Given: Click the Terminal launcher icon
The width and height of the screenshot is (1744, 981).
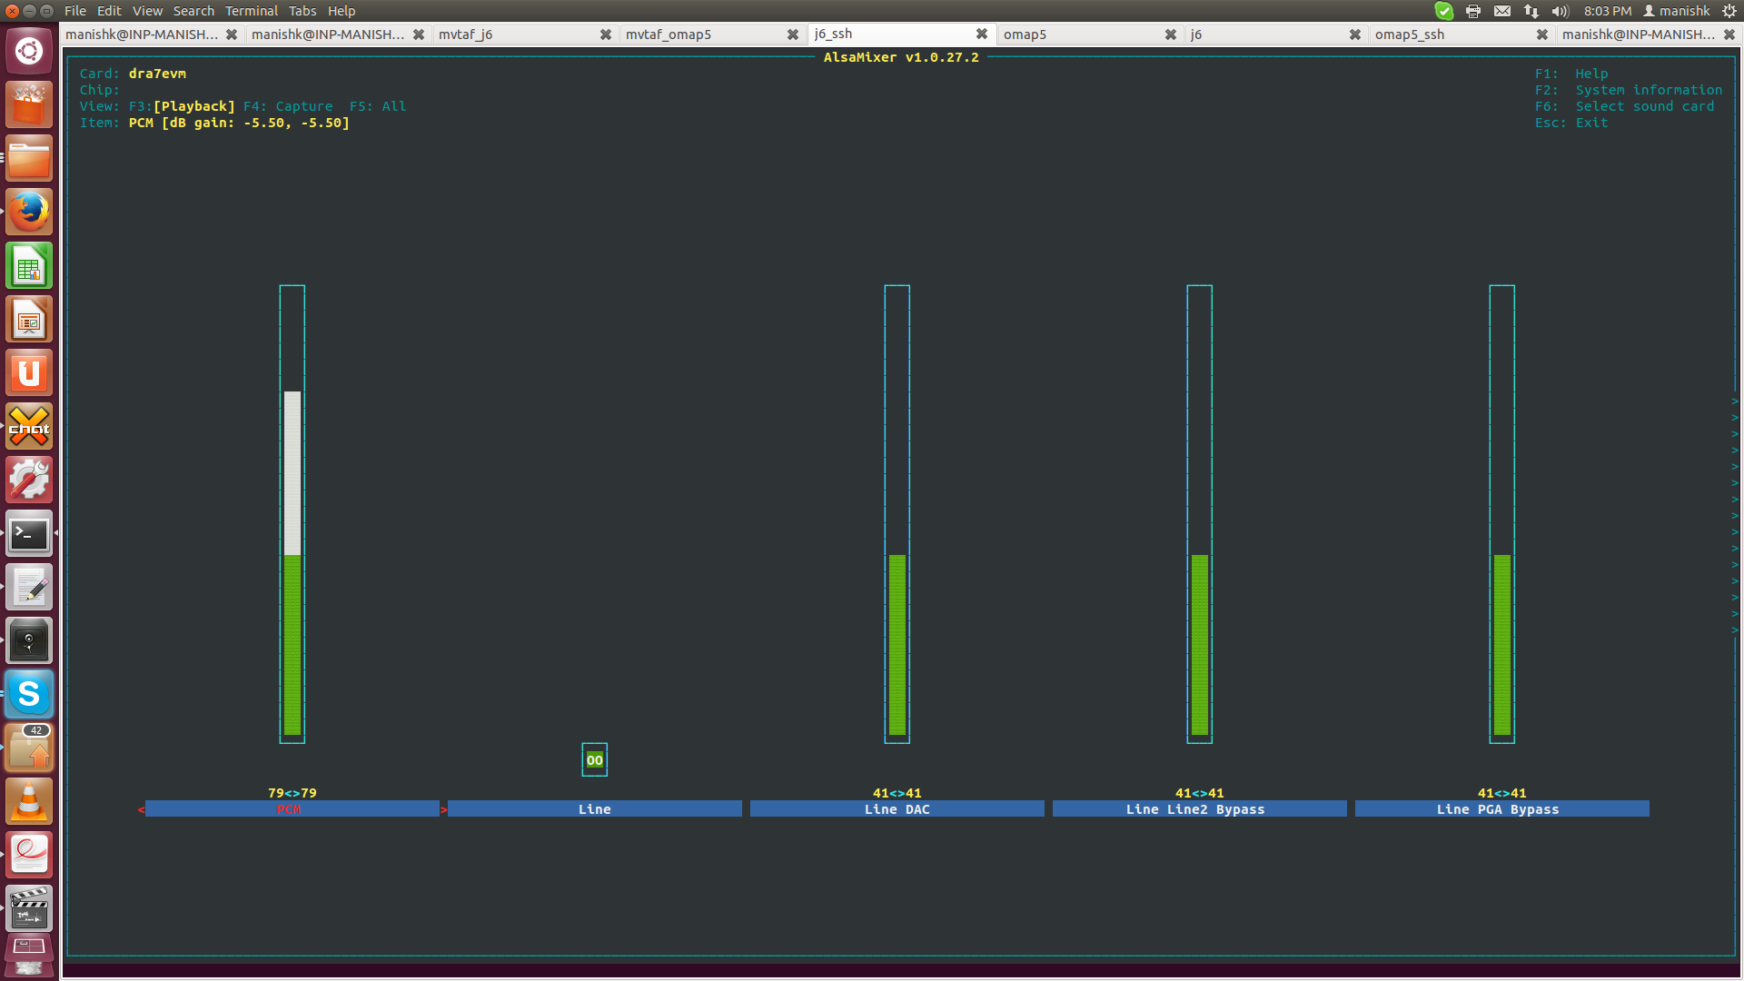Looking at the screenshot, I should 29,533.
